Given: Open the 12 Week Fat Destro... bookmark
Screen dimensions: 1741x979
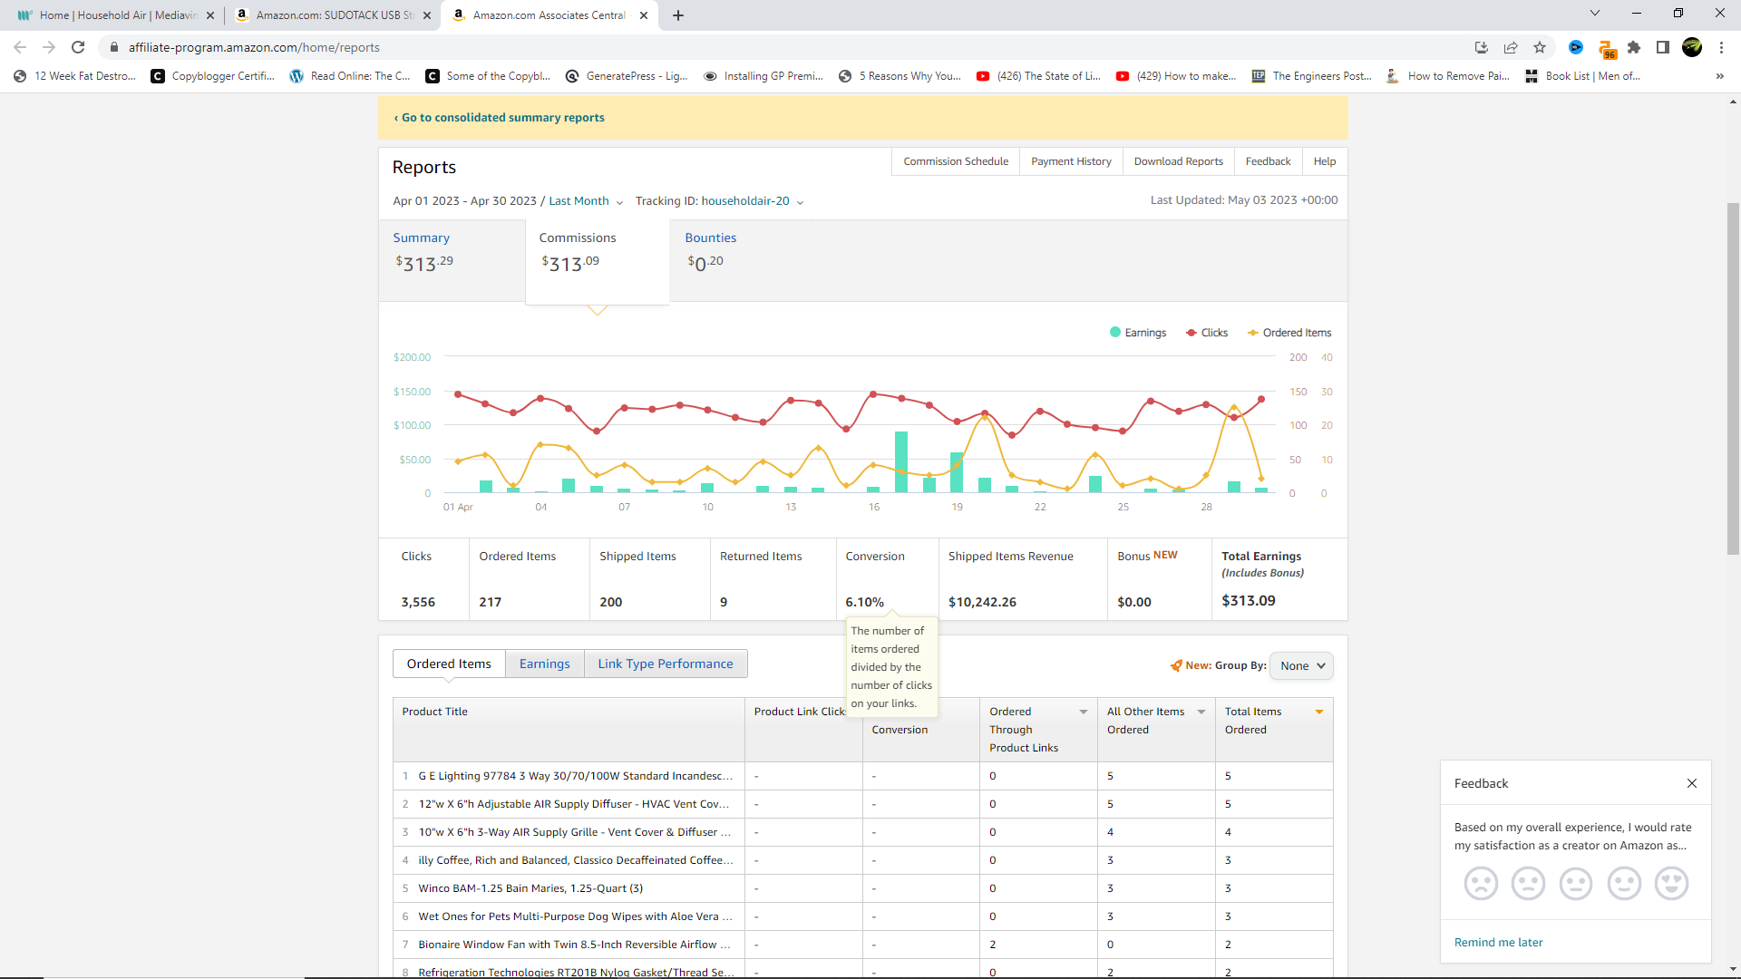Looking at the screenshot, I should click(75, 76).
